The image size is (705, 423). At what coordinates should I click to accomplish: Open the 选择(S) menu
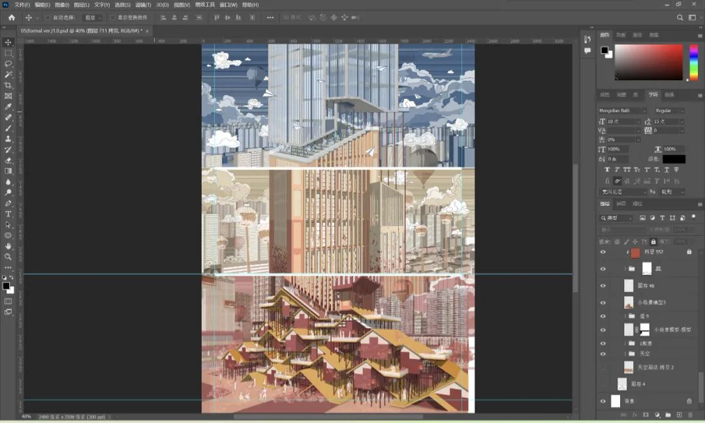click(x=122, y=5)
